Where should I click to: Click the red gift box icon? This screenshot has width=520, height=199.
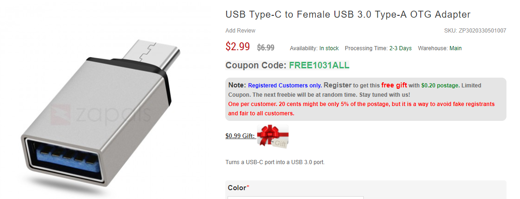pyautogui.click(x=273, y=135)
